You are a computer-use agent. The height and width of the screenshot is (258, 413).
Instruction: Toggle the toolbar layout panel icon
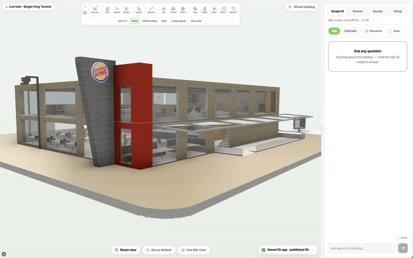tap(85, 13)
